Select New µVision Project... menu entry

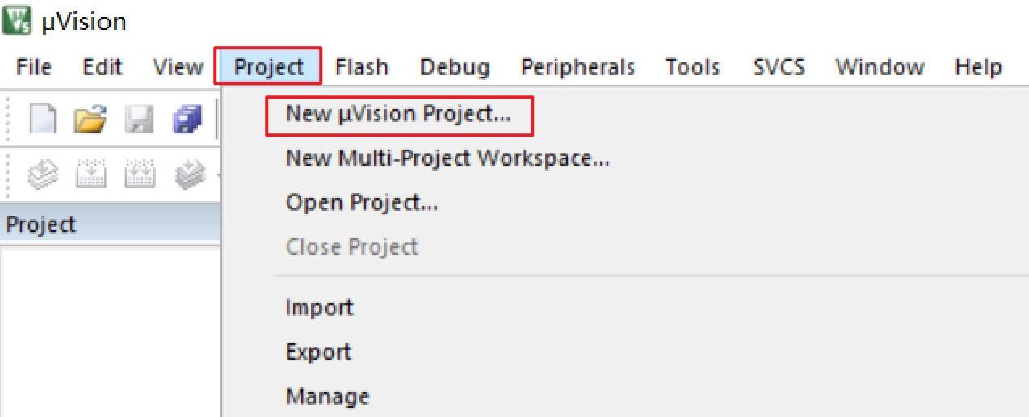coord(398,115)
